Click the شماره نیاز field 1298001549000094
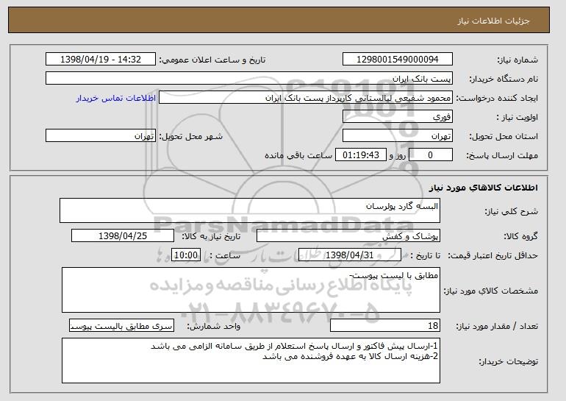 click(x=398, y=60)
